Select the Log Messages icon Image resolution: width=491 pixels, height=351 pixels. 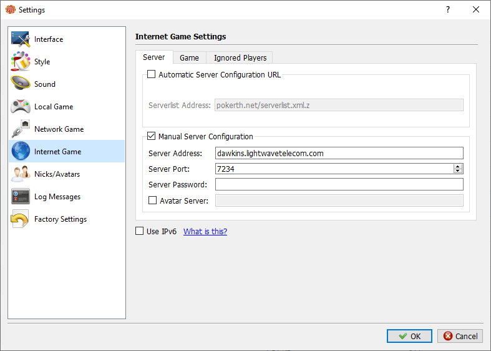click(x=21, y=196)
